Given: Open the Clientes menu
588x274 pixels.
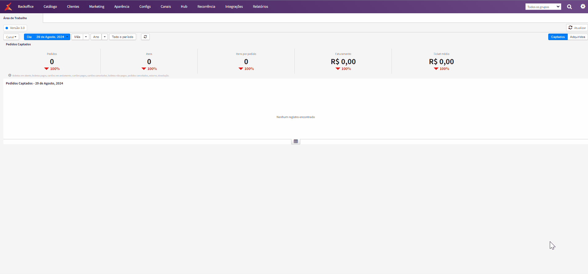Looking at the screenshot, I should [73, 6].
